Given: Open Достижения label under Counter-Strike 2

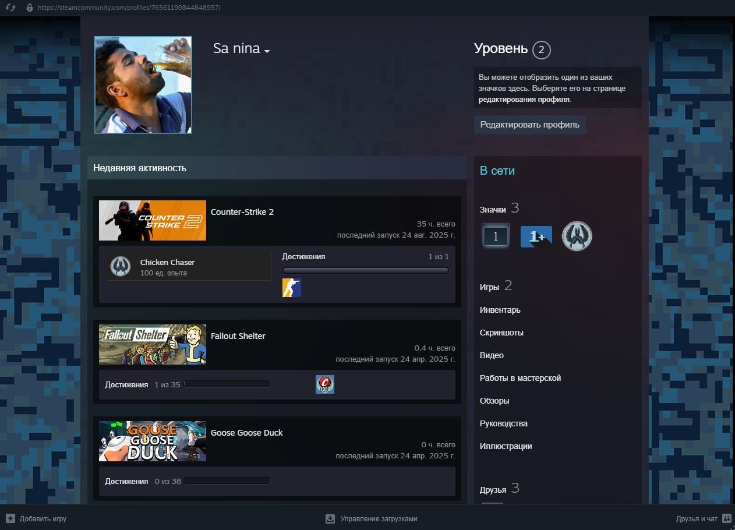Looking at the screenshot, I should pos(303,256).
